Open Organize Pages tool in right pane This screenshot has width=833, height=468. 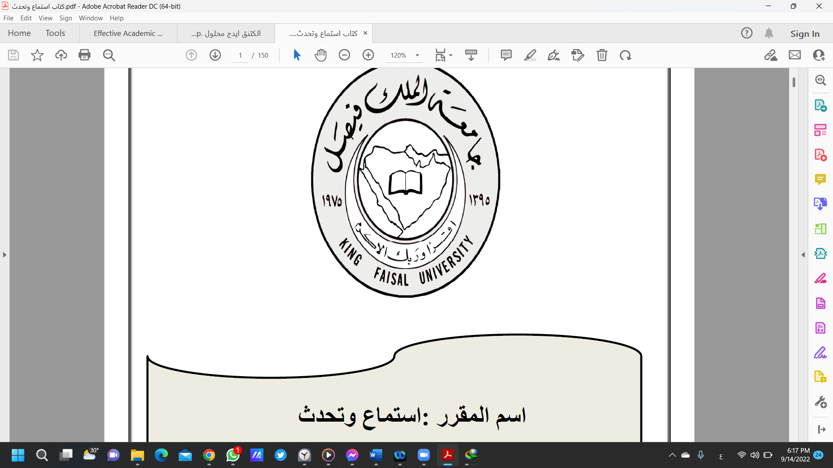tap(820, 228)
